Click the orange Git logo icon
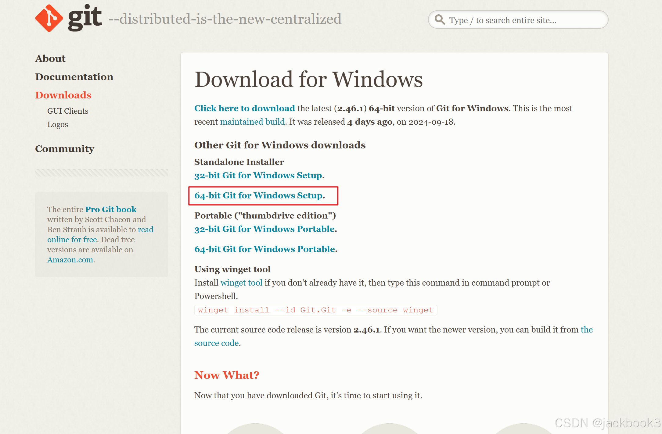This screenshot has height=434, width=662. [x=49, y=18]
